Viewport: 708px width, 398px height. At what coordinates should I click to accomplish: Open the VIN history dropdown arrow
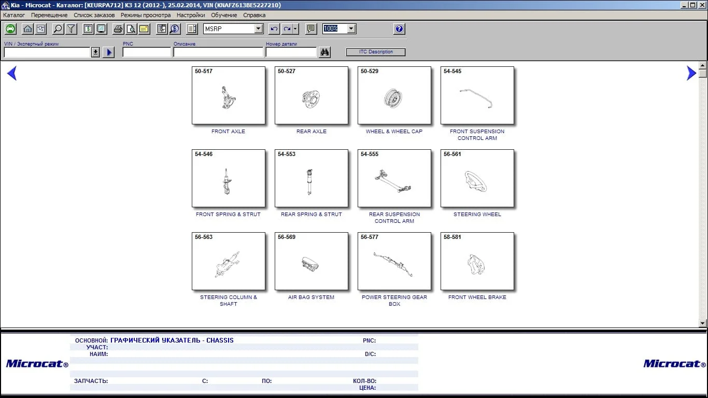pos(95,52)
